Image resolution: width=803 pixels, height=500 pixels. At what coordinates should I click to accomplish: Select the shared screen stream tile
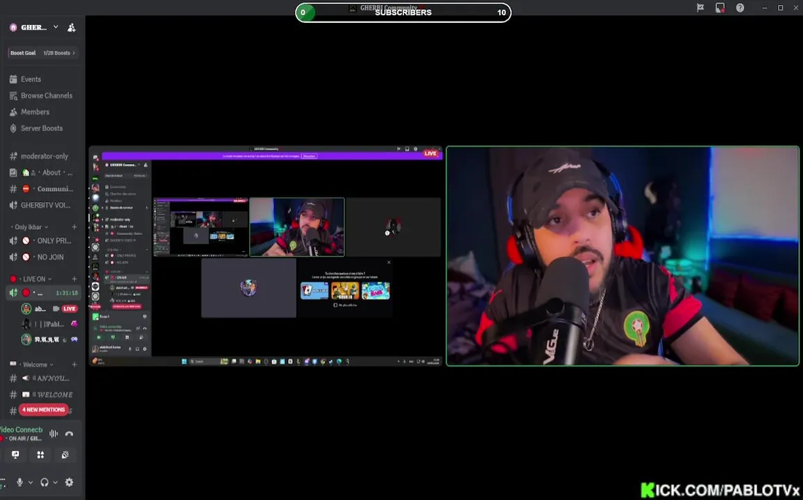pos(266,256)
